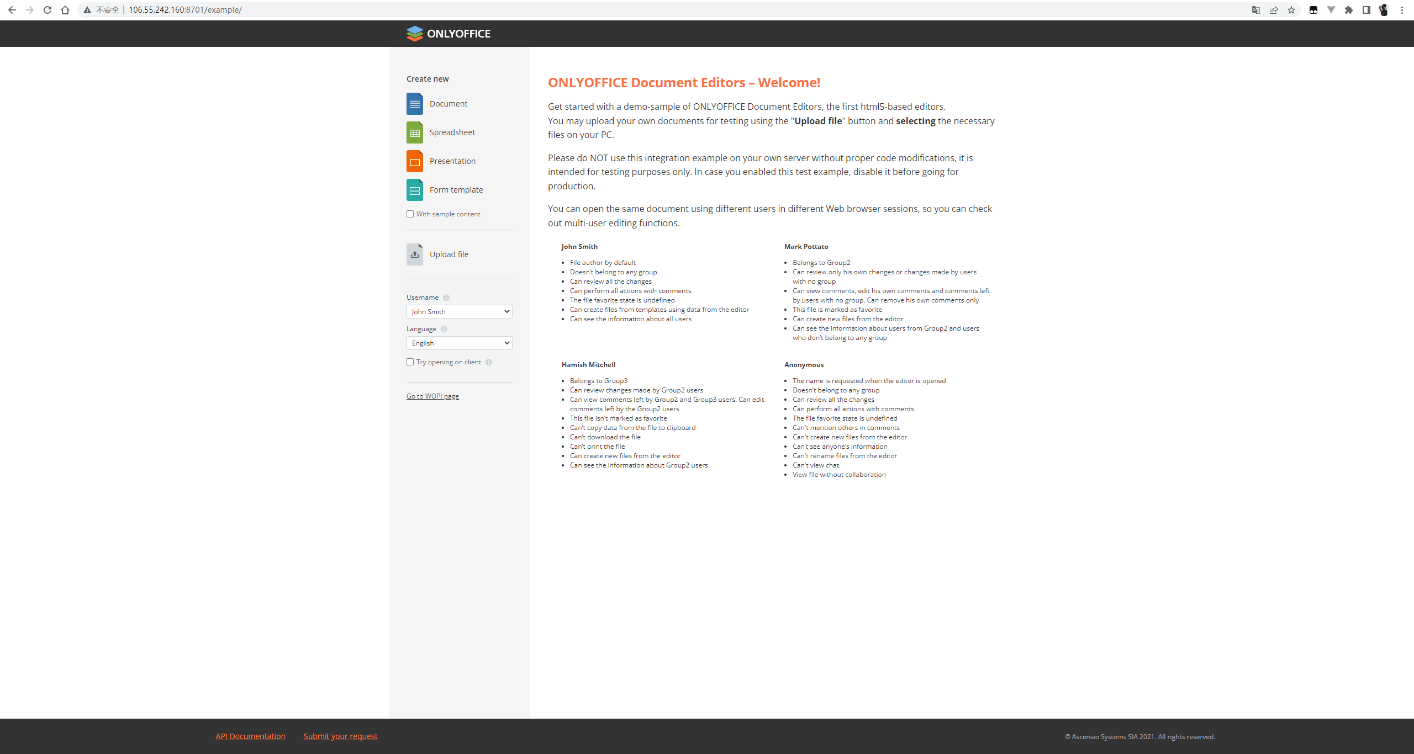Screen dimensions: 1414x754
Task: Enable the With sample content checkbox
Action: tap(410, 214)
